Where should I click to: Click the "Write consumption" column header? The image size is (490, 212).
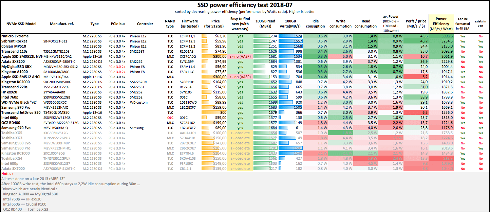click(x=340, y=24)
